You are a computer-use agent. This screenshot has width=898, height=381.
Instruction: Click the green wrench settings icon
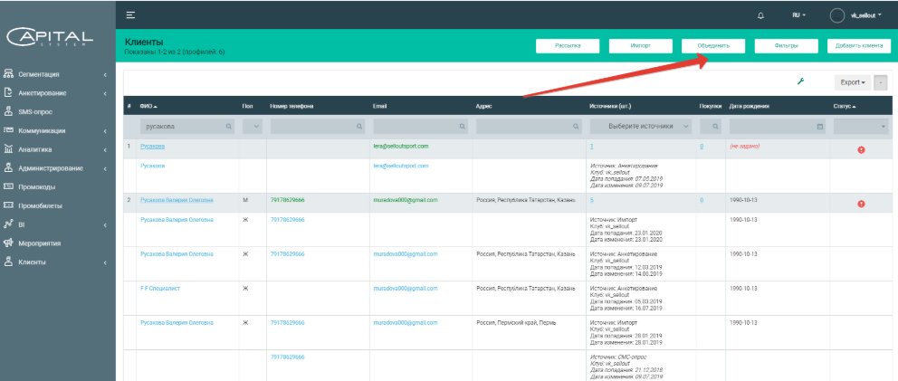800,81
